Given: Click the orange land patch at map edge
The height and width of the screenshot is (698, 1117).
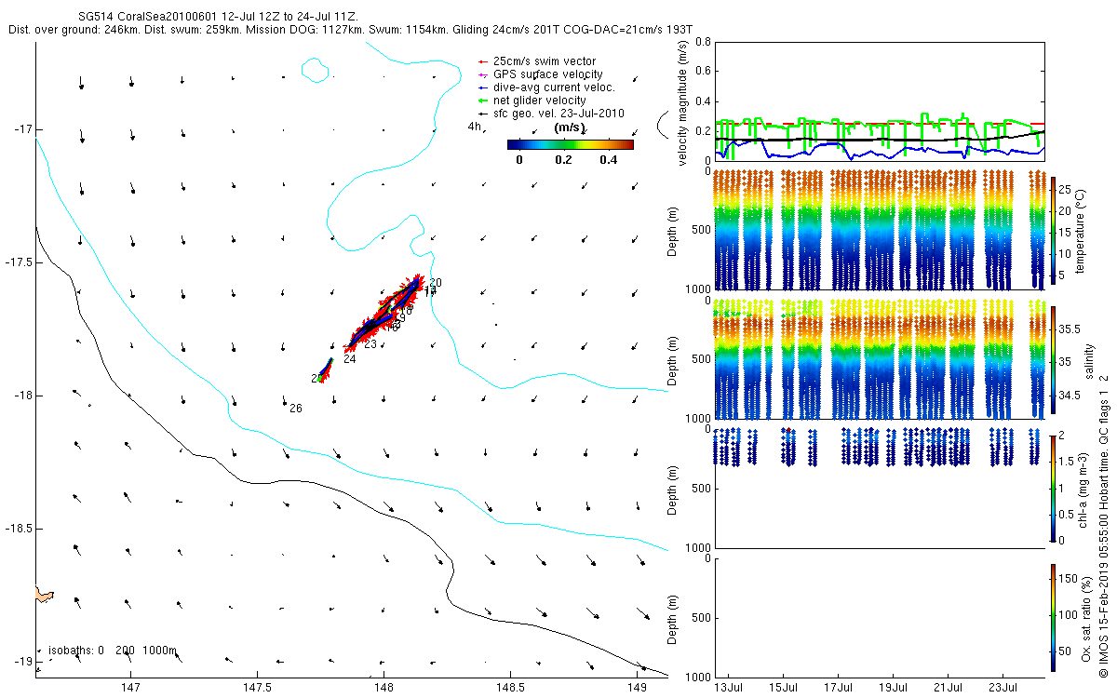Looking at the screenshot, I should pyautogui.click(x=44, y=594).
